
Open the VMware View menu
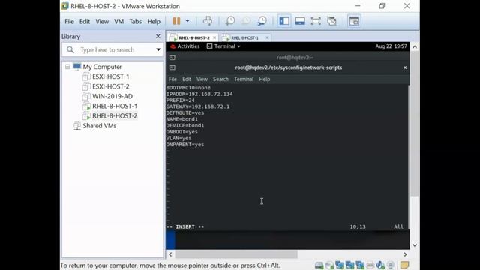tap(102, 21)
